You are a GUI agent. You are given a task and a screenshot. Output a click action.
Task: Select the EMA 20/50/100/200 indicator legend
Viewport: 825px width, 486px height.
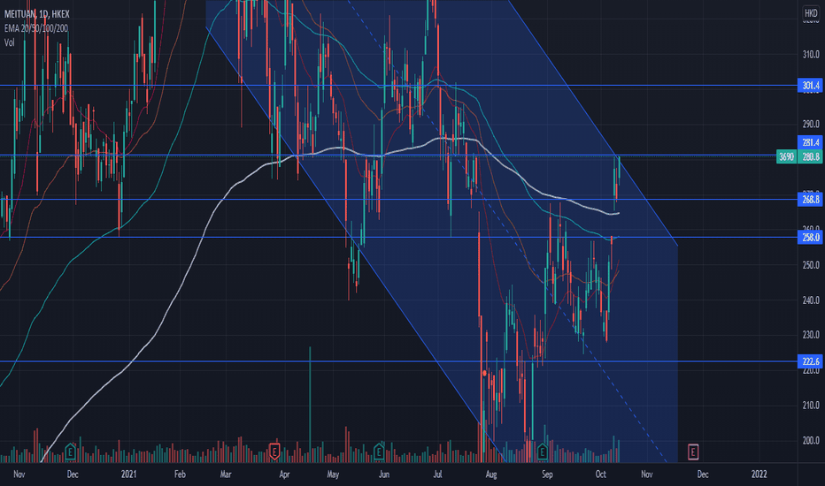tap(35, 28)
